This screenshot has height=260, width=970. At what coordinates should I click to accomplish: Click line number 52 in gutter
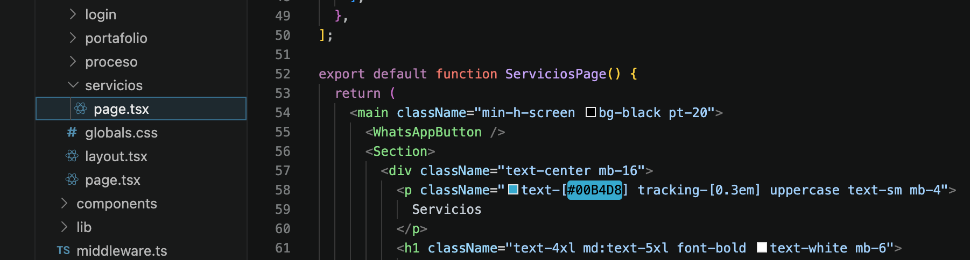pyautogui.click(x=283, y=74)
